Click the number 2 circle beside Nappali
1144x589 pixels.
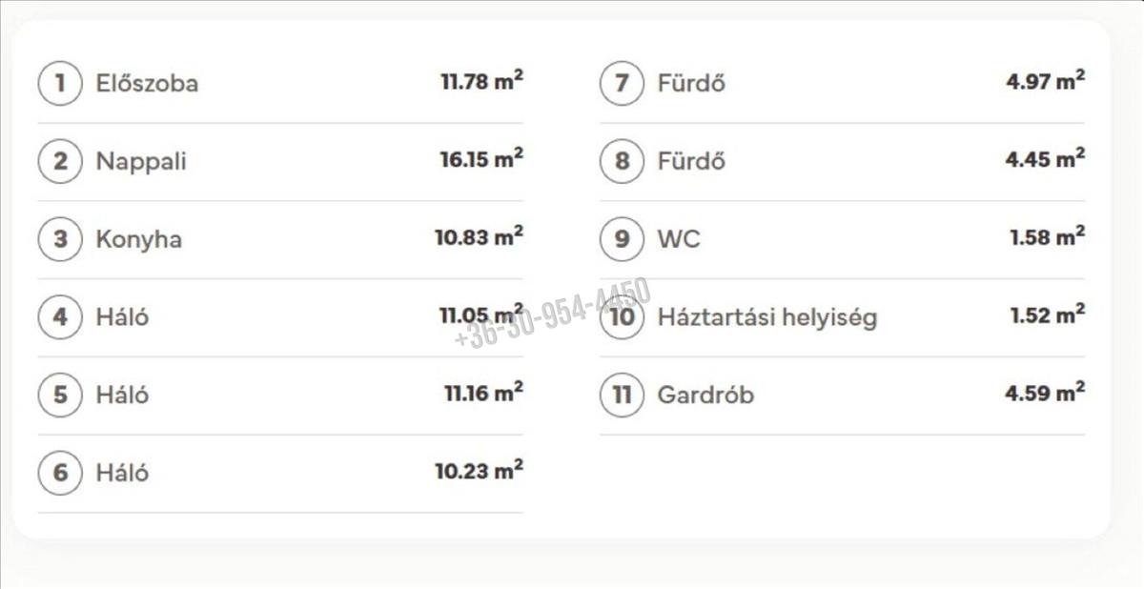click(61, 161)
